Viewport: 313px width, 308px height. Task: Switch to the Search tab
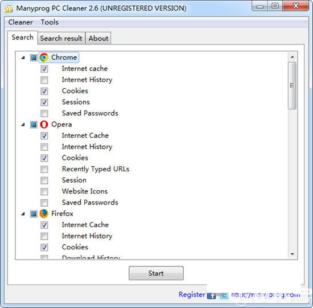point(23,38)
